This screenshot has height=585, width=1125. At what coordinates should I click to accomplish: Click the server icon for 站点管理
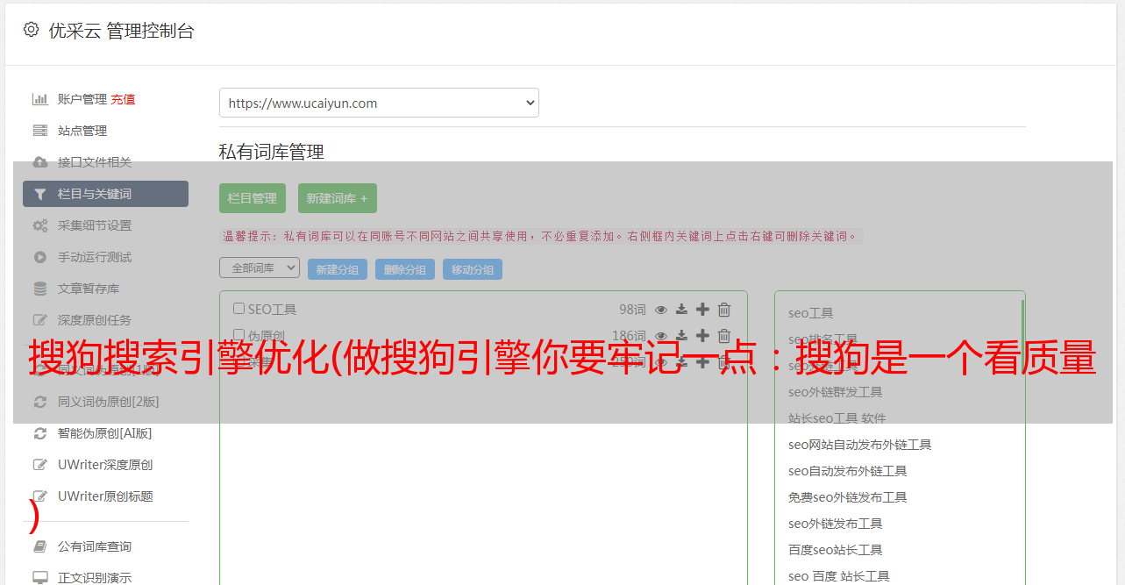(40, 131)
